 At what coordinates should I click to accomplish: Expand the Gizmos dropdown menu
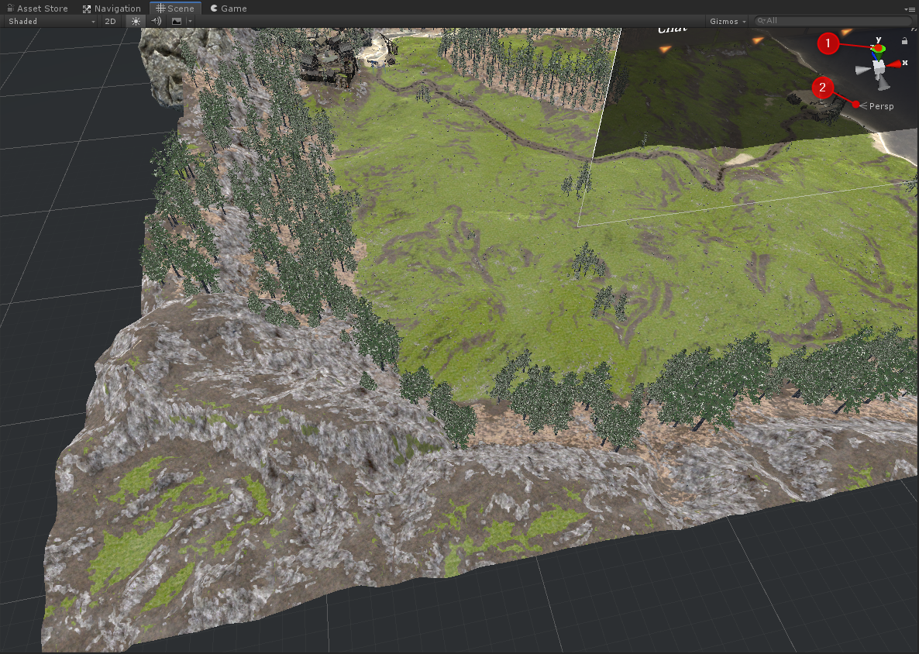(x=728, y=21)
